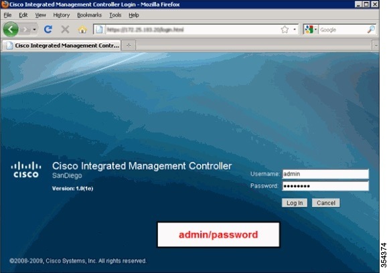
Task: Open a new tab with the plus button
Action: click(x=129, y=45)
